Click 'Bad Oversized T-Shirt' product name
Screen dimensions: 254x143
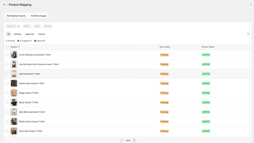(x=29, y=74)
